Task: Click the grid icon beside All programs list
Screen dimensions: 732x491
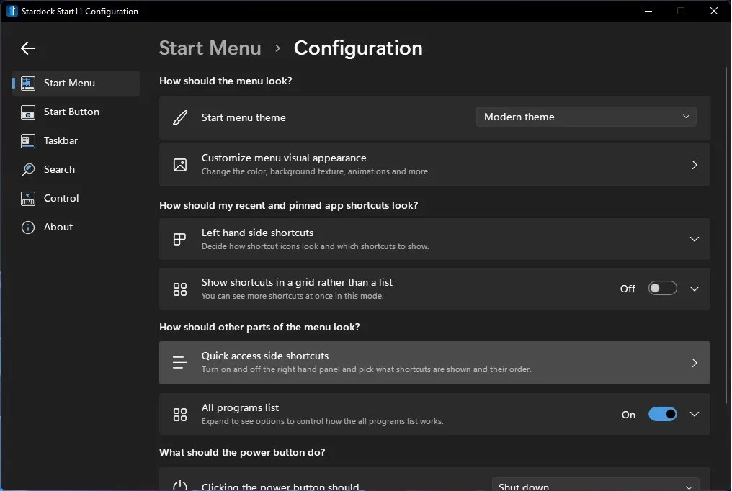Action: point(180,415)
